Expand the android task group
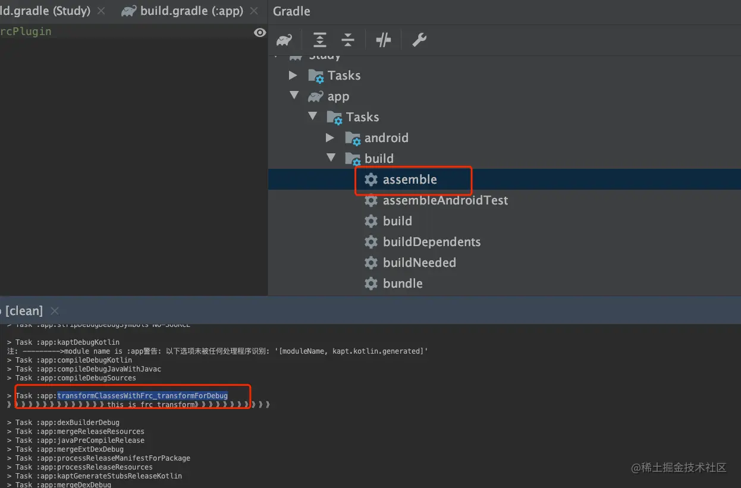Viewport: 741px width, 488px height. (330, 138)
